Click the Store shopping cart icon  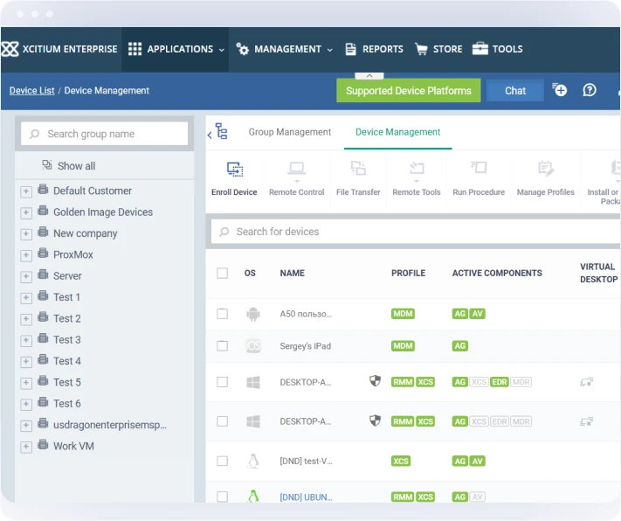click(x=421, y=49)
